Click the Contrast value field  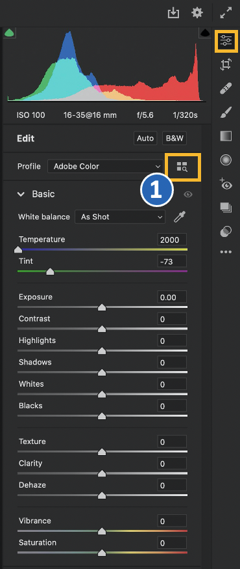tap(172, 319)
